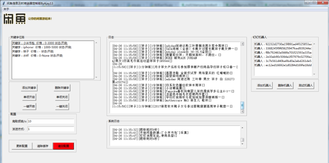Select keyword task 袜子 row
329x163 pixels.
pyautogui.click(x=53, y=52)
